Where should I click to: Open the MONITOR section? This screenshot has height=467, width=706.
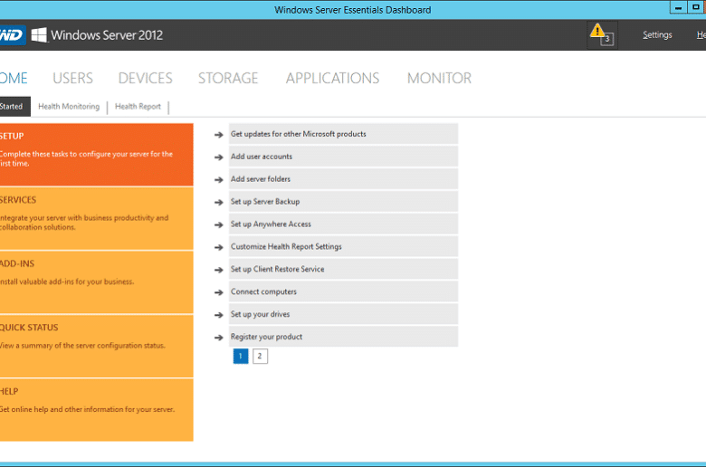(439, 79)
